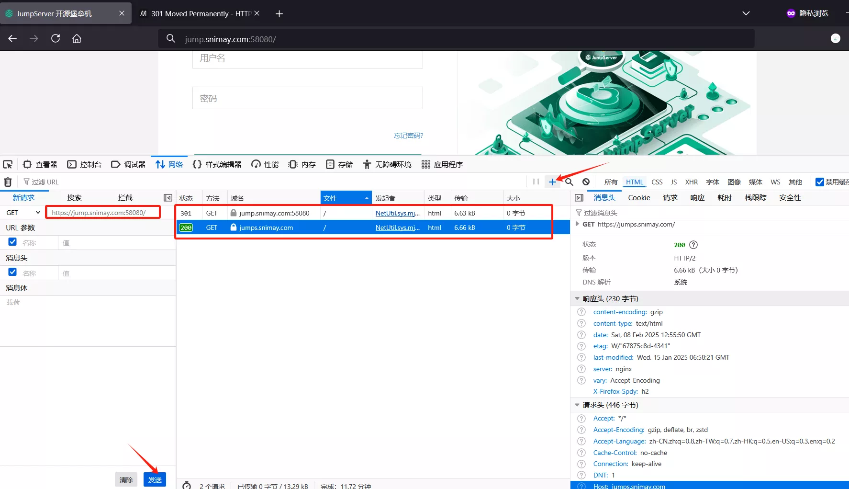
Task: Open the GET method dropdown
Action: 23,213
